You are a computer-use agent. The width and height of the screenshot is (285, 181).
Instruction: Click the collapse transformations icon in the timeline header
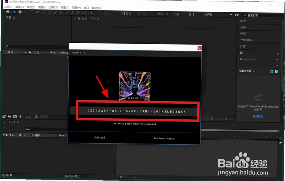pos(63,135)
